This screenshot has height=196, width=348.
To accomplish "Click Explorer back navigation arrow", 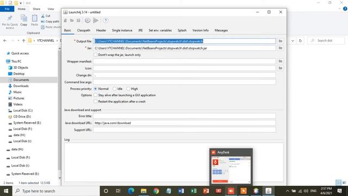I will click(5, 41).
